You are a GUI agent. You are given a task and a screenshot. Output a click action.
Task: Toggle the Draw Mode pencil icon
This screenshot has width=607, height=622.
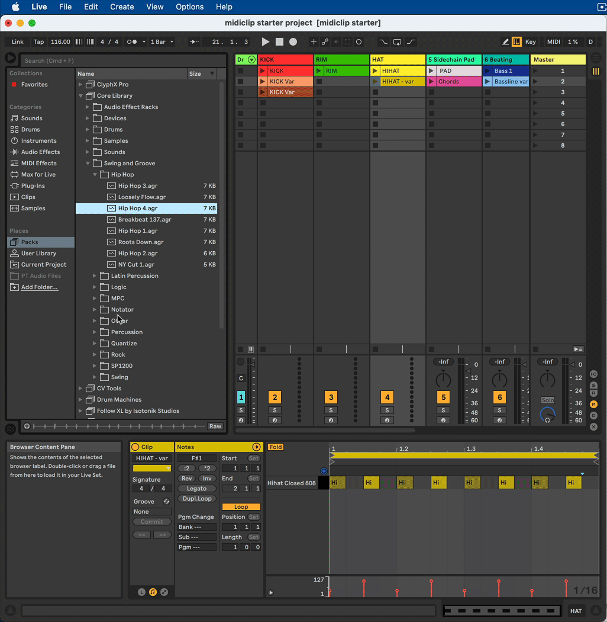(505, 42)
